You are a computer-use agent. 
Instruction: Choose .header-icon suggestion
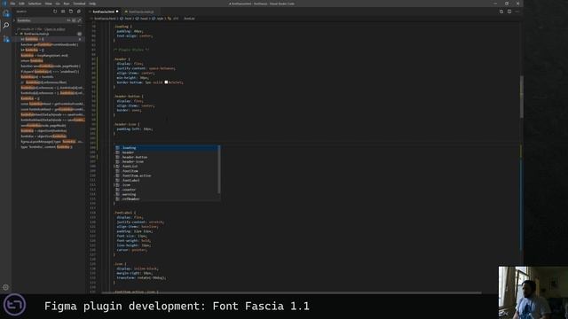pos(167,161)
